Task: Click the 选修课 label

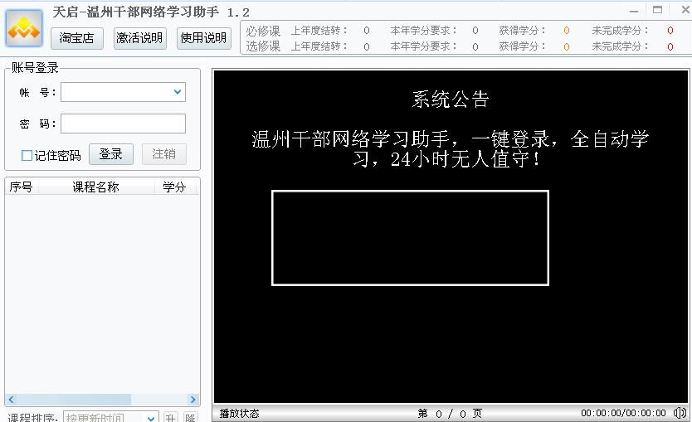Action: click(263, 46)
